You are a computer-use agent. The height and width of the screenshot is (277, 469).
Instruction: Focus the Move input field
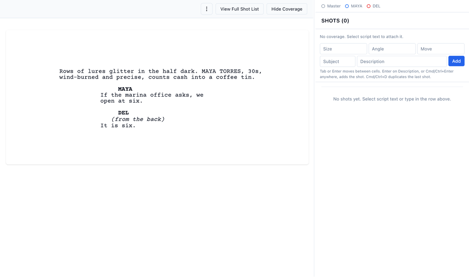[441, 49]
